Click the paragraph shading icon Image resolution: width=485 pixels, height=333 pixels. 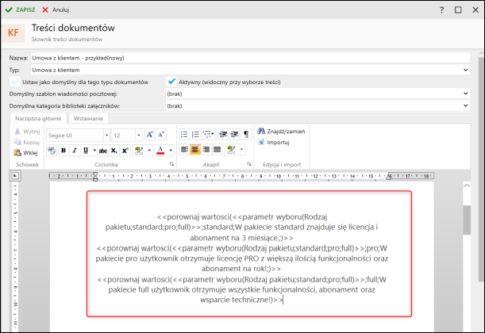[231, 150]
